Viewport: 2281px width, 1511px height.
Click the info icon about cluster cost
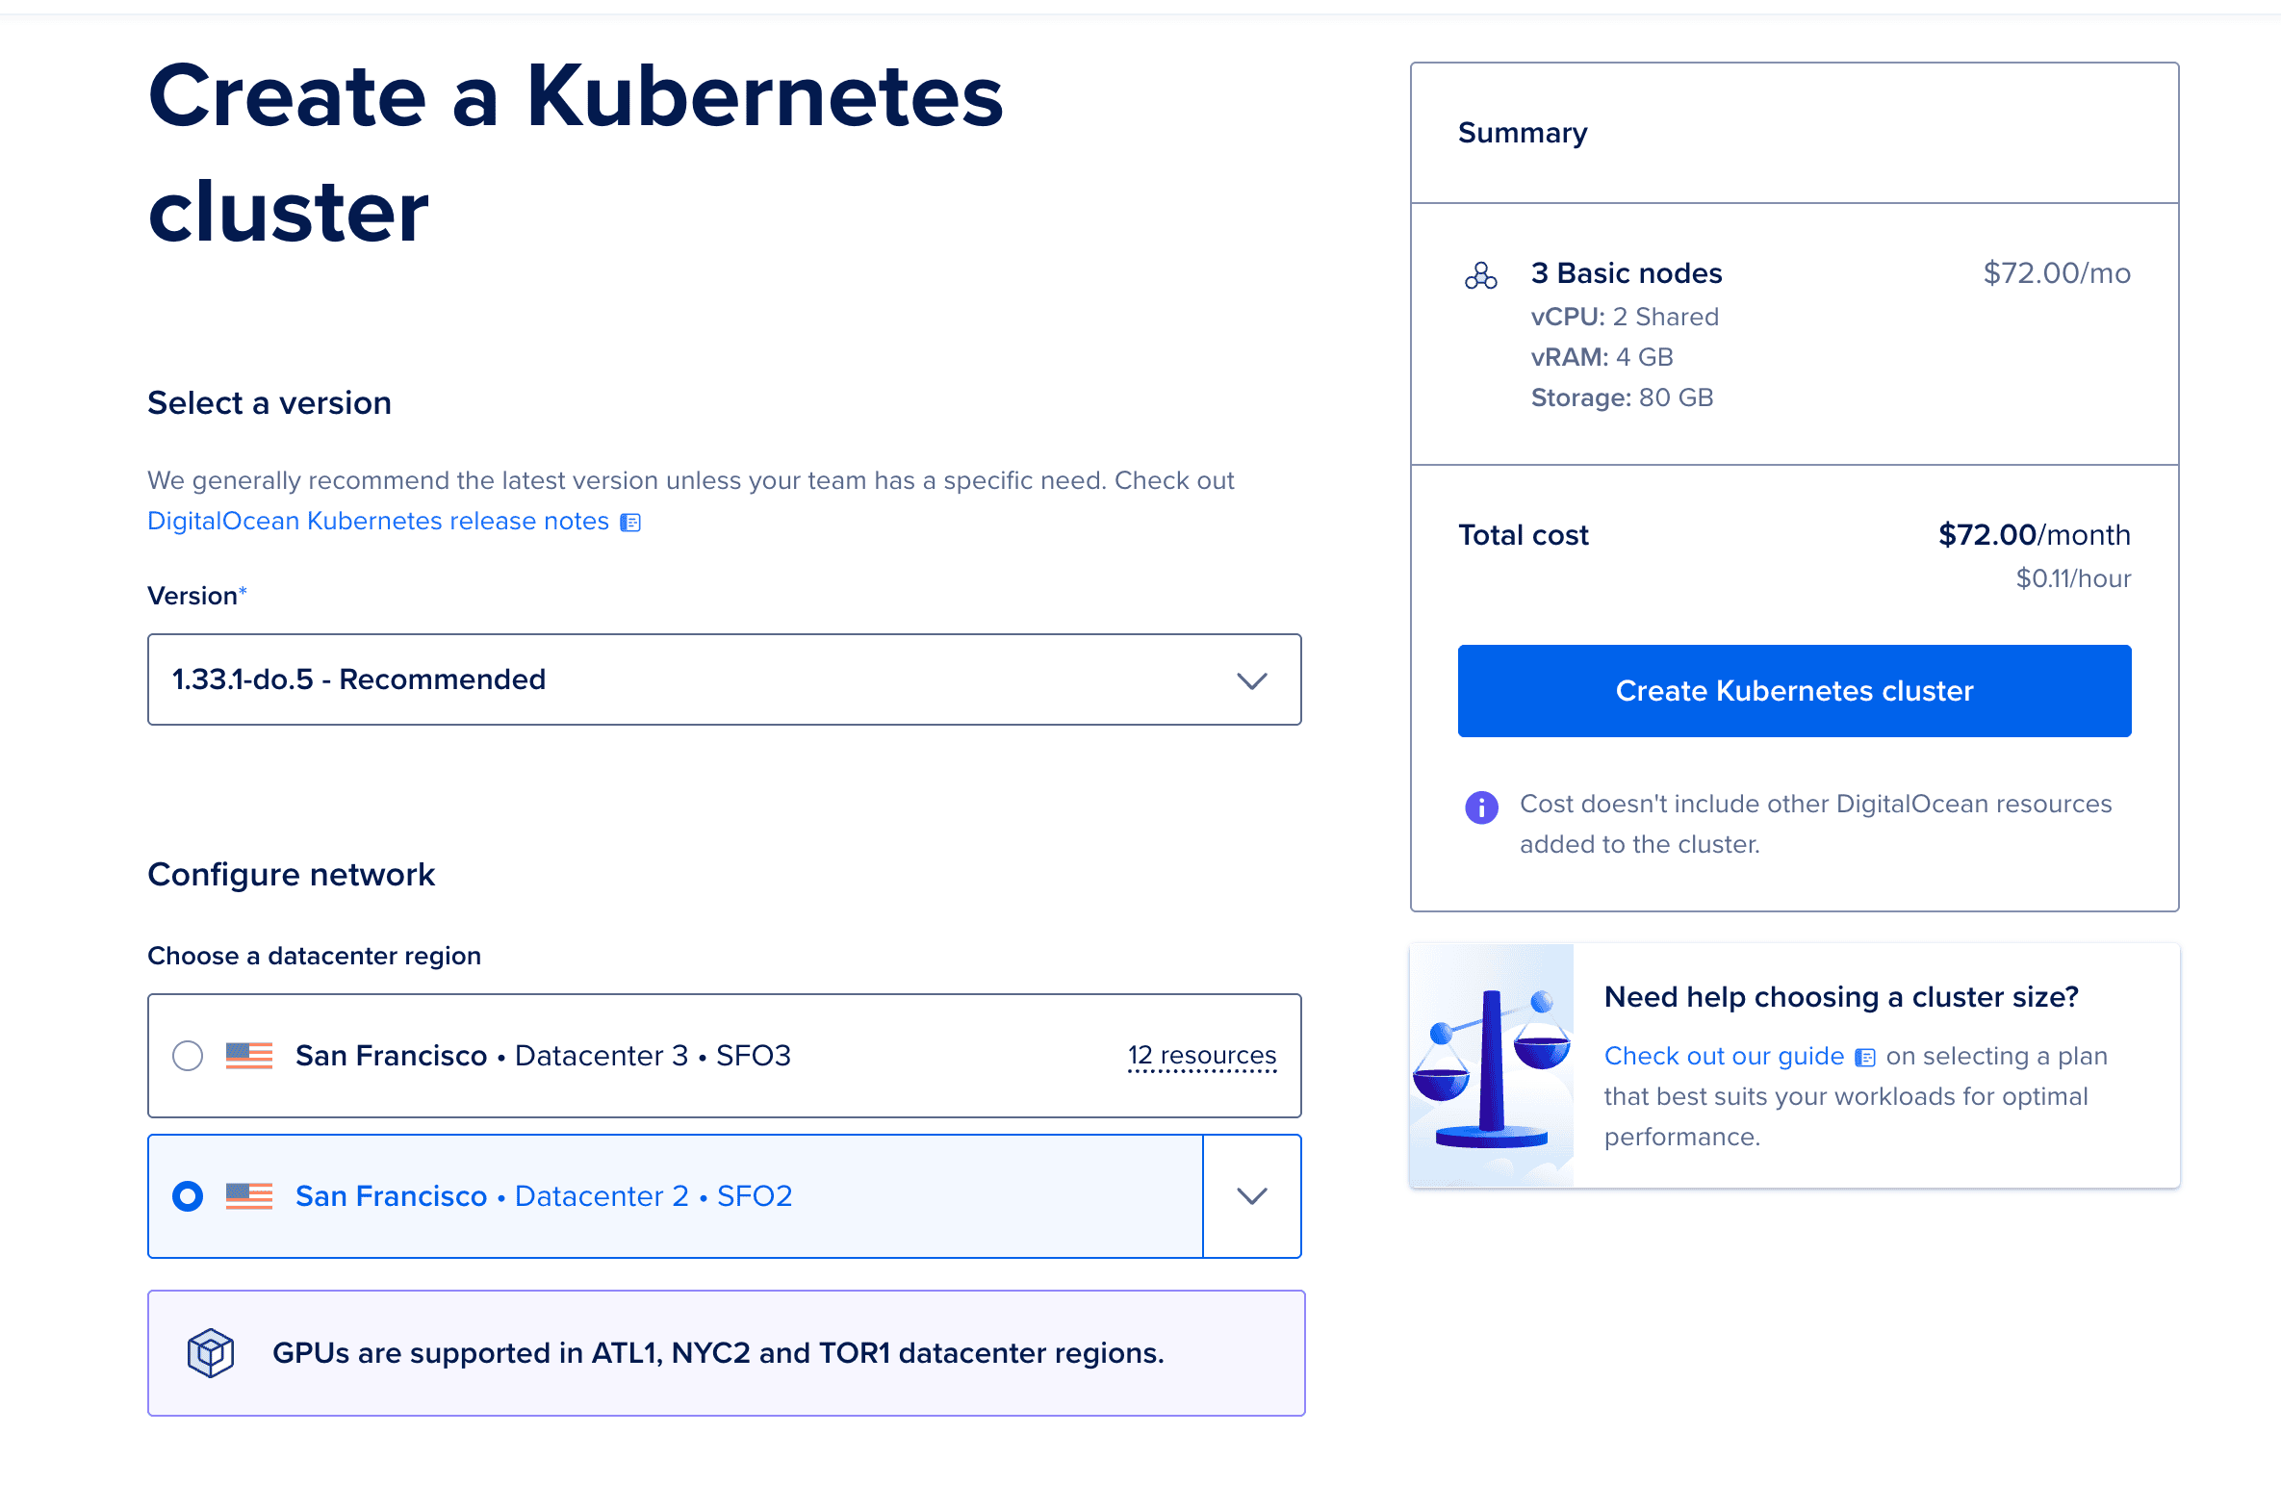click(x=1481, y=807)
